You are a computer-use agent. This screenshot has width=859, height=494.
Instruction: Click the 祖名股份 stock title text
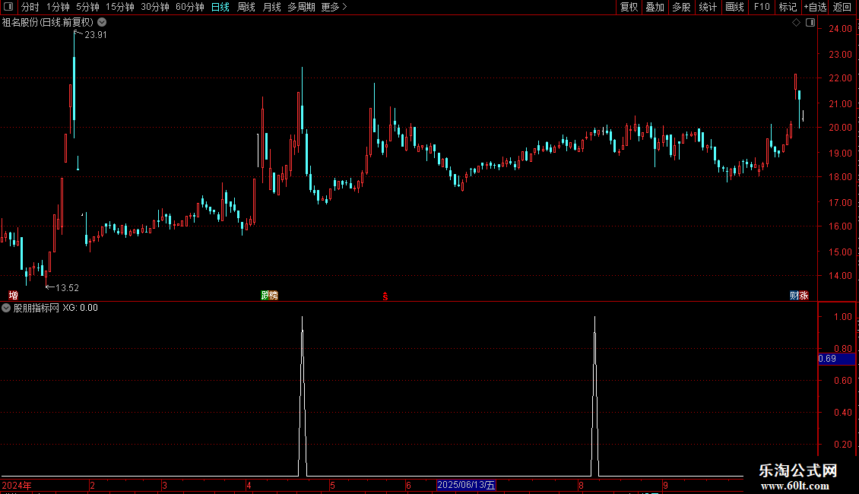tap(48, 23)
